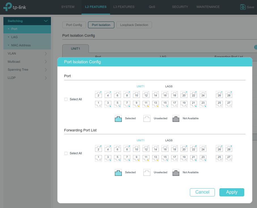The image size is (257, 208).
Task: Open the QoS top menu
Action: [152, 7]
